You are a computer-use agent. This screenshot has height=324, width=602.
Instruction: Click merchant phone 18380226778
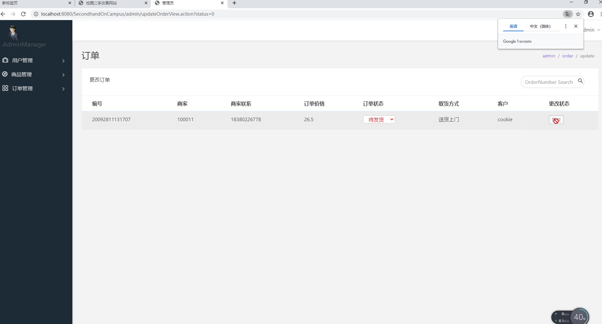pyautogui.click(x=246, y=120)
